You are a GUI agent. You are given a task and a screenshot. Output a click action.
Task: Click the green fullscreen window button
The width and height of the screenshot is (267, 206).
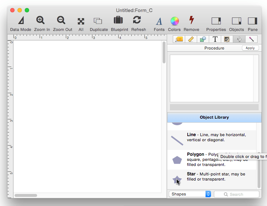(x=27, y=10)
